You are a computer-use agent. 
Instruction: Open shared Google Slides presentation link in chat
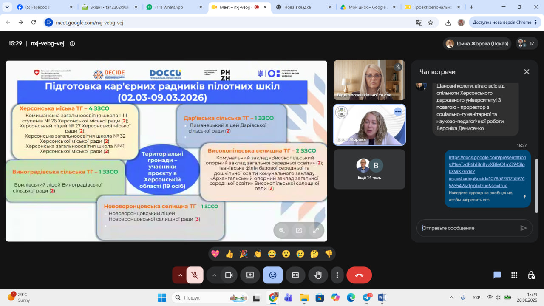(487, 171)
